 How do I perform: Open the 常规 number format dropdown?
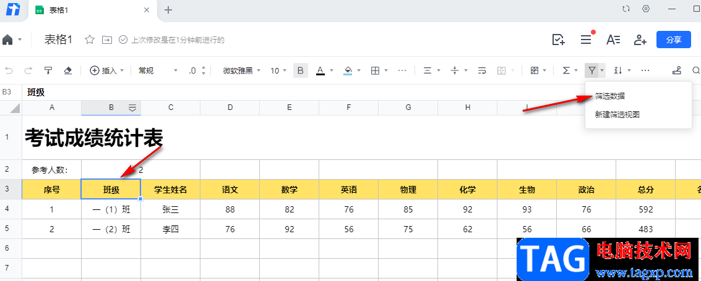157,70
